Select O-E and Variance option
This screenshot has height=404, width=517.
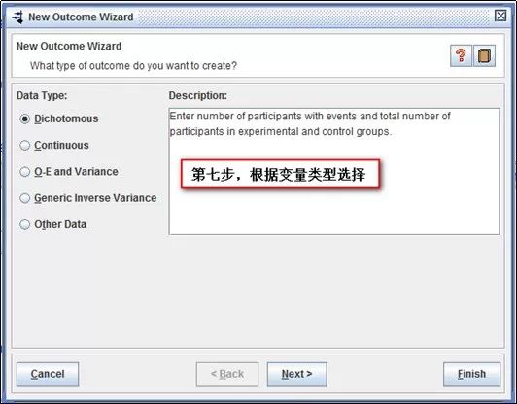coord(24,171)
